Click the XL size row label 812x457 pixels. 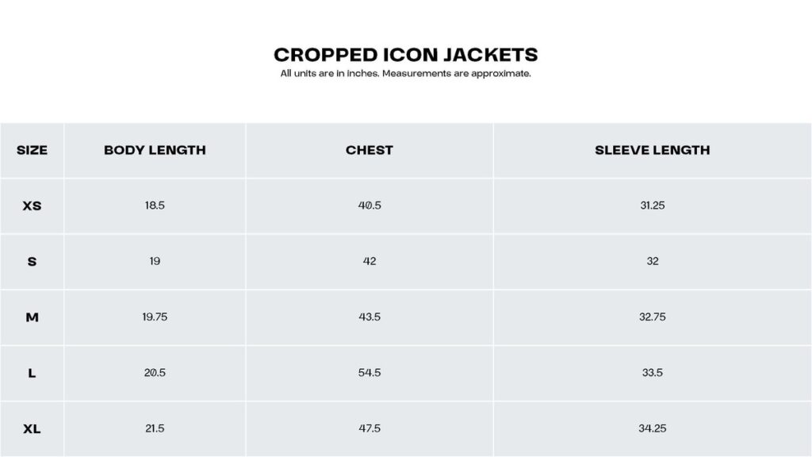click(x=32, y=428)
